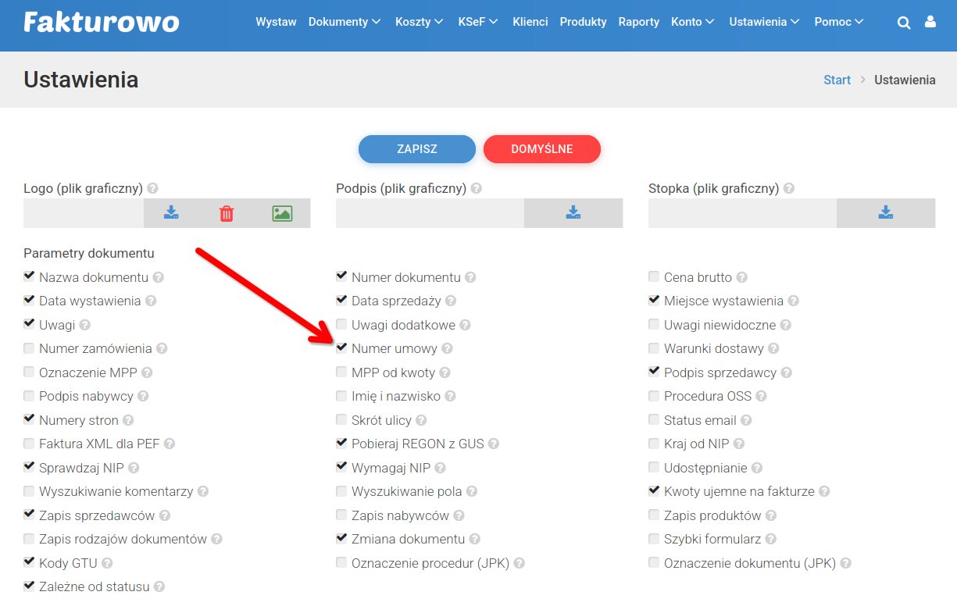Viewport: 957px width, 606px height.
Task: Open the KSeF dropdown menu
Action: pyautogui.click(x=477, y=22)
